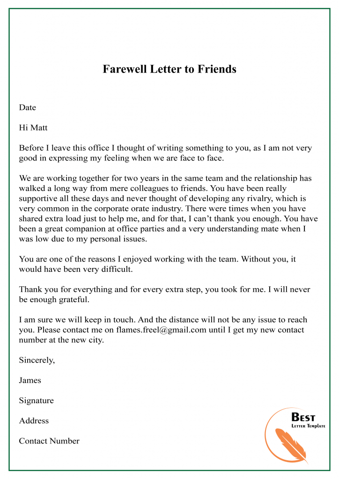Click the paragraph starting 'Before I leave'

[165, 148]
